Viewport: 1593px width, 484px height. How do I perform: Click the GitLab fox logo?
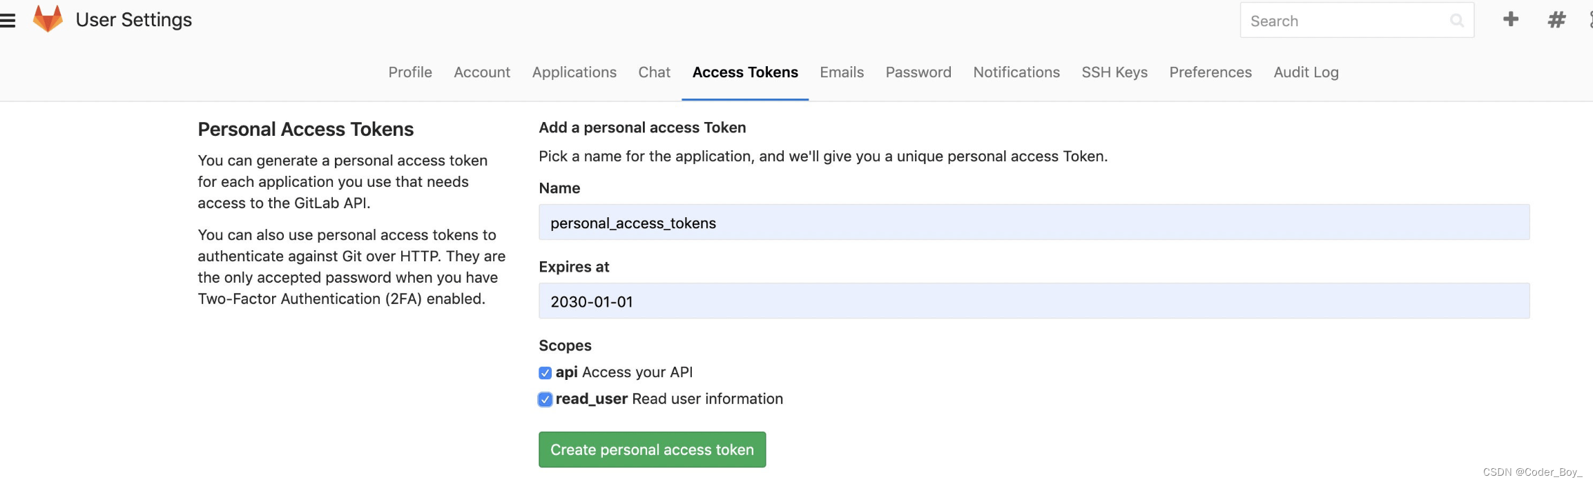point(48,19)
